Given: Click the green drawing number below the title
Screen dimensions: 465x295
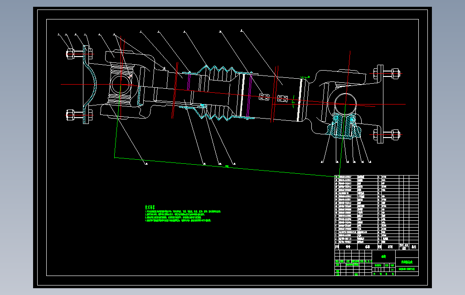Looking at the screenshot, I should [407, 269].
